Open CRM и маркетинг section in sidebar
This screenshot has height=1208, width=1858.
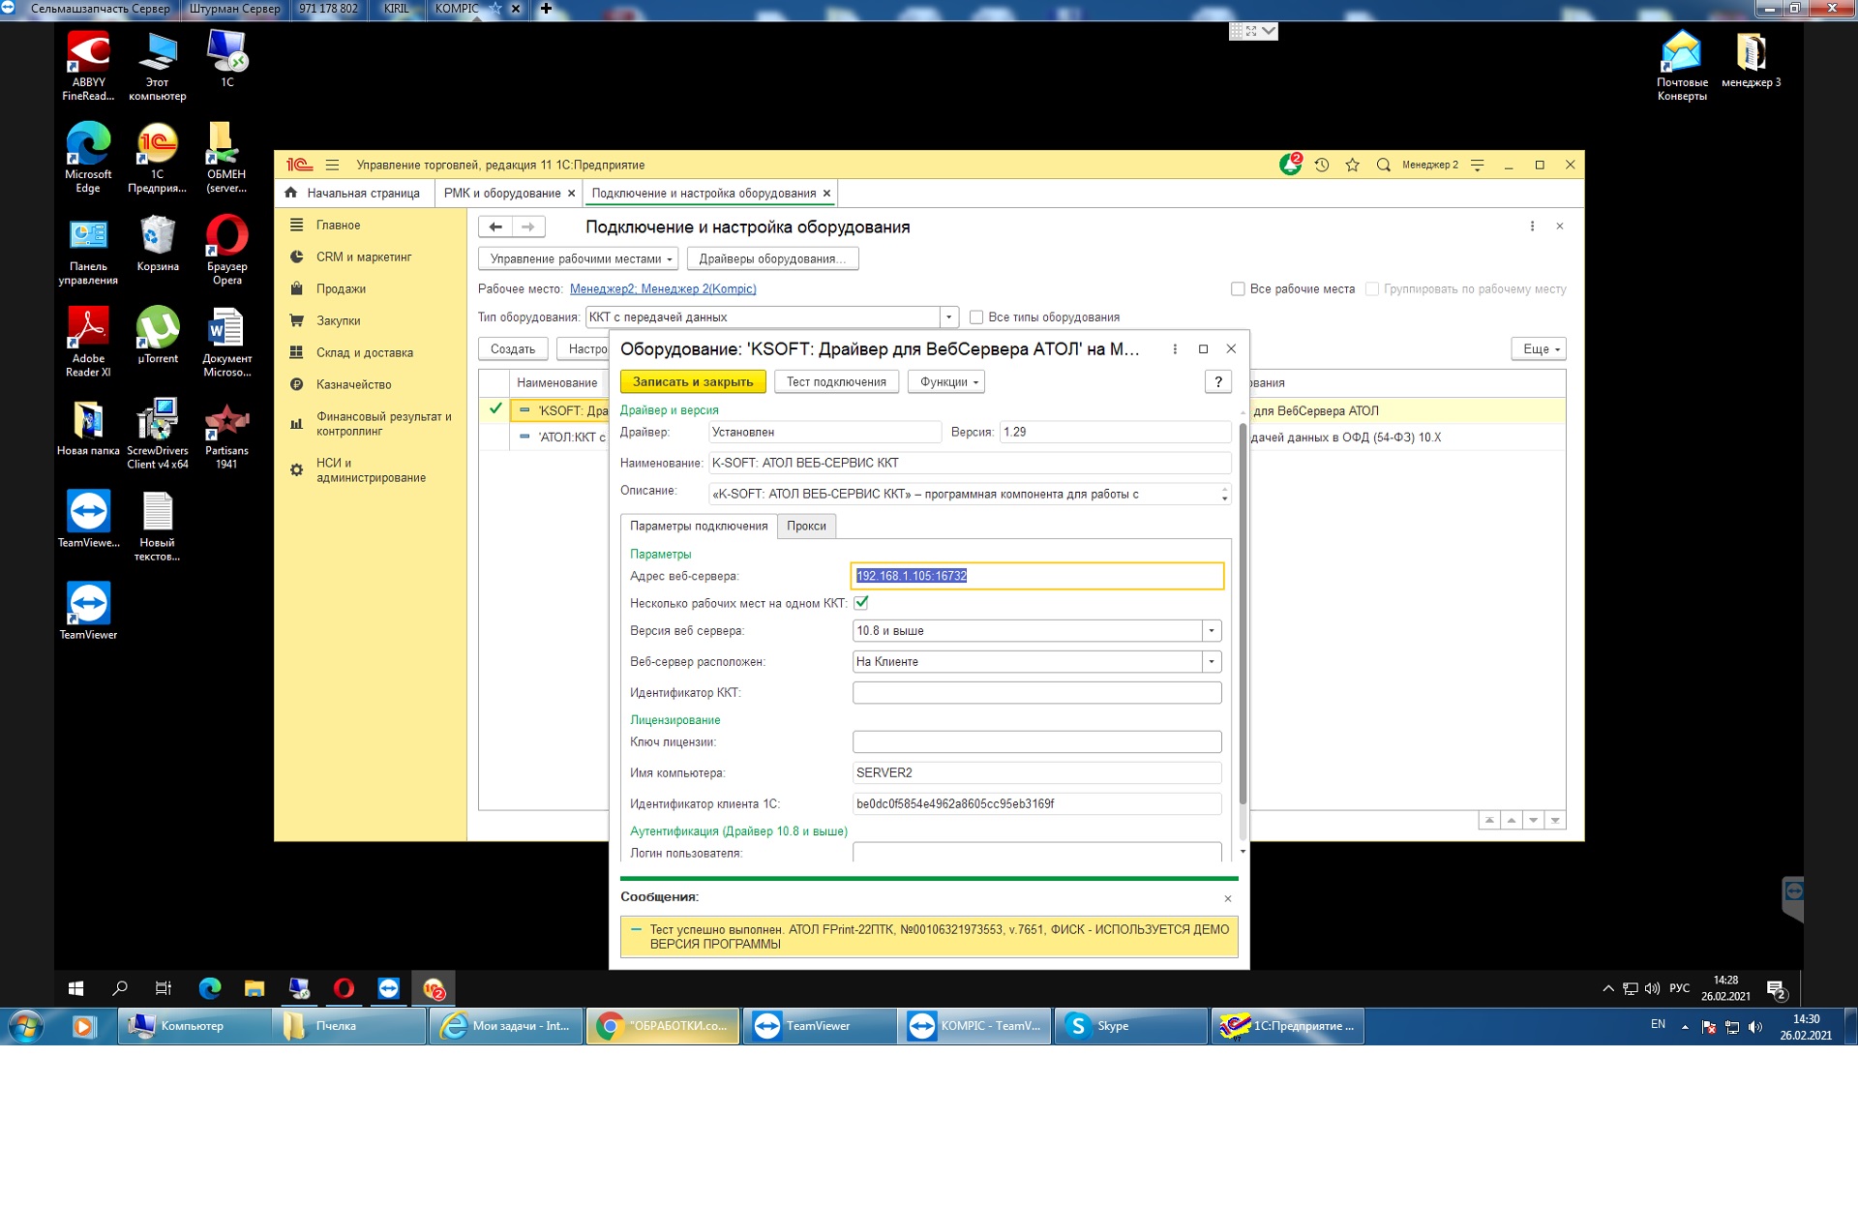click(x=364, y=257)
